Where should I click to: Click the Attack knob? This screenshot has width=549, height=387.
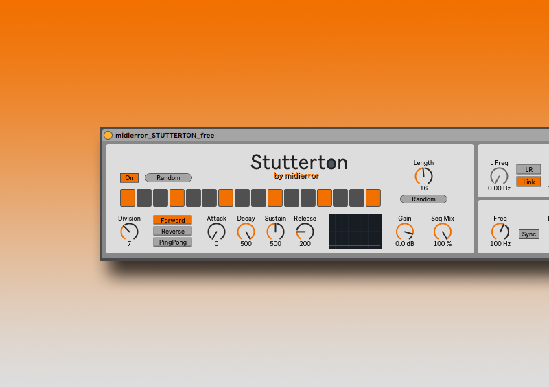pyautogui.click(x=216, y=232)
